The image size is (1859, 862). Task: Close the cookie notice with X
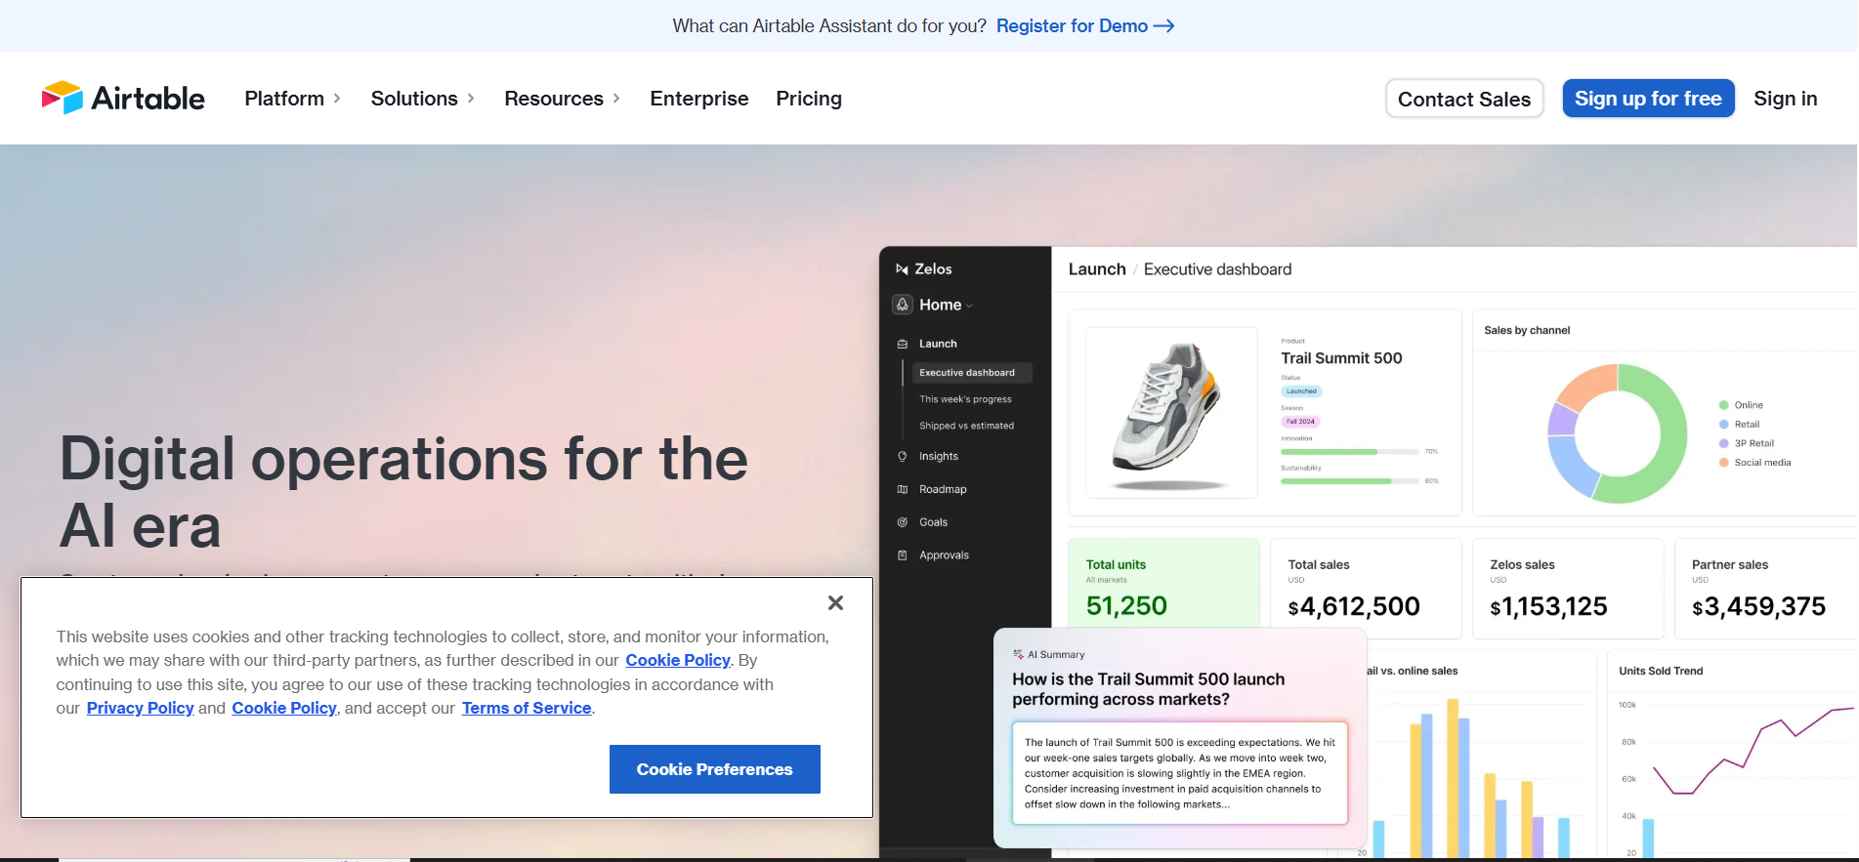pyautogui.click(x=835, y=603)
